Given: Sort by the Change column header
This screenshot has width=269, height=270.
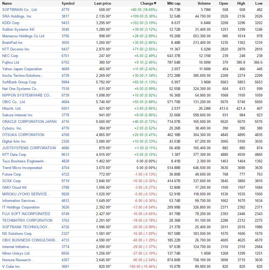Looking at the screenshot, I should 148,4.
